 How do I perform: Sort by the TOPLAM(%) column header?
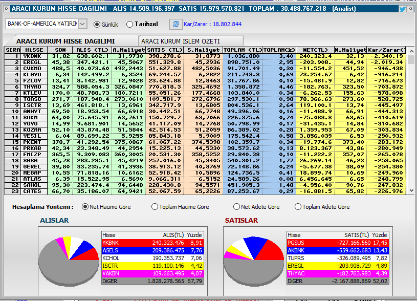pyautogui.click(x=279, y=50)
